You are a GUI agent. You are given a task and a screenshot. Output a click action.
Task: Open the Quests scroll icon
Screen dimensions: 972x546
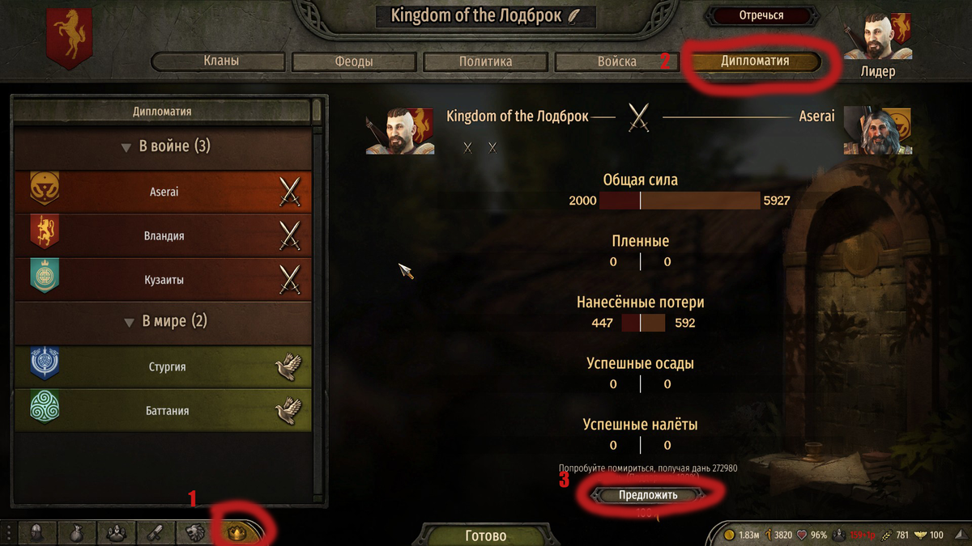coord(155,532)
